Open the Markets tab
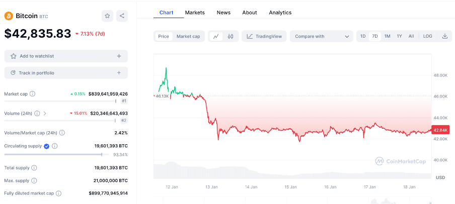Image resolution: width=455 pixels, height=204 pixels. (x=195, y=13)
